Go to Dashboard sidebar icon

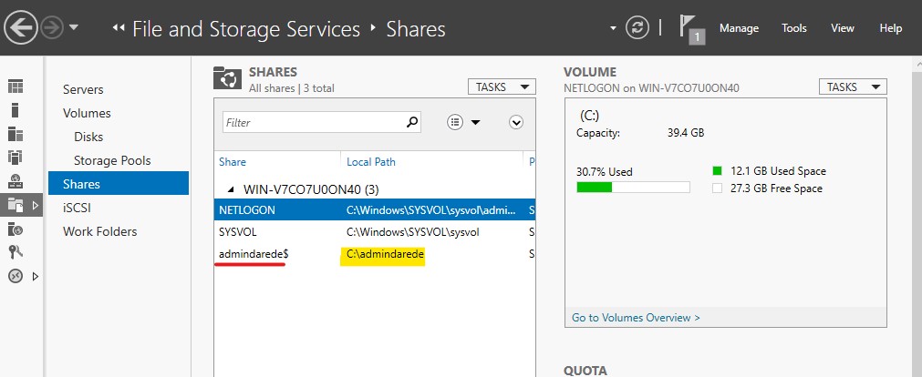click(16, 87)
